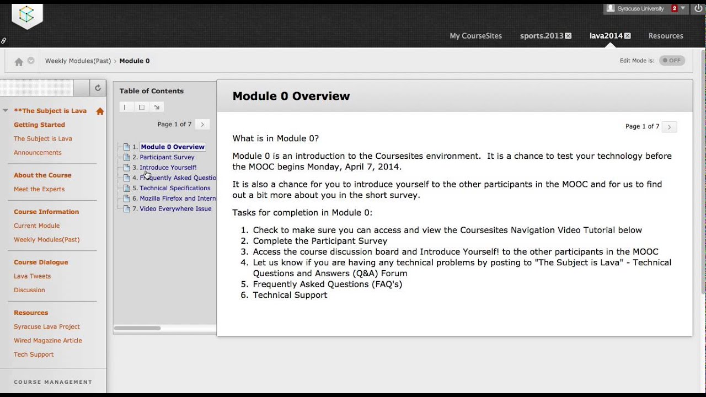Click the What is in Module 0? text
706x397 pixels.
click(x=276, y=138)
